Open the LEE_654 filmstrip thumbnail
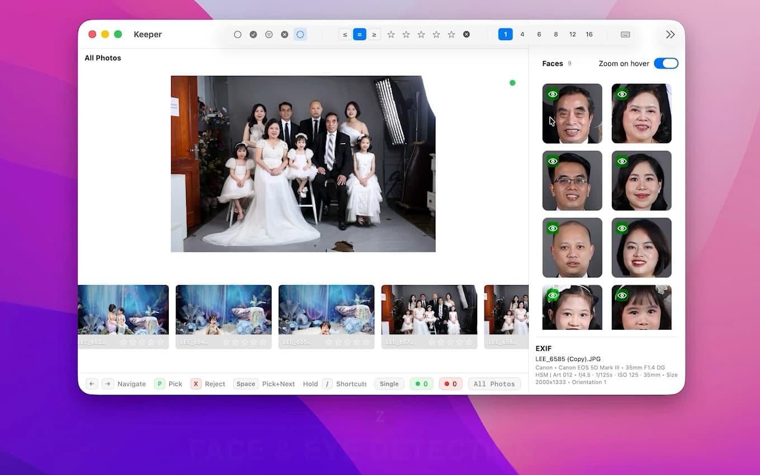760x475 pixels. pyautogui.click(x=224, y=317)
